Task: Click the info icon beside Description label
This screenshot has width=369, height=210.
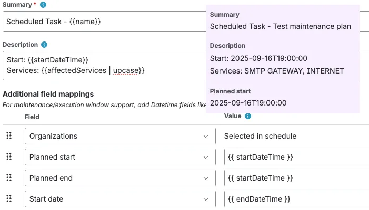Action: pos(45,45)
